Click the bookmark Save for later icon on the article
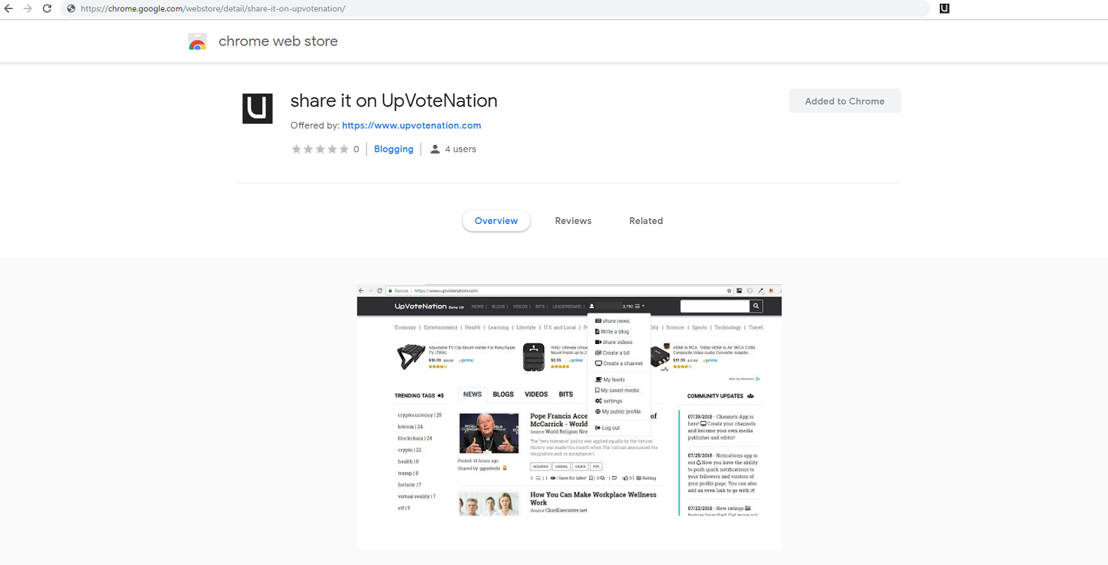This screenshot has height=565, width=1108. point(592,478)
